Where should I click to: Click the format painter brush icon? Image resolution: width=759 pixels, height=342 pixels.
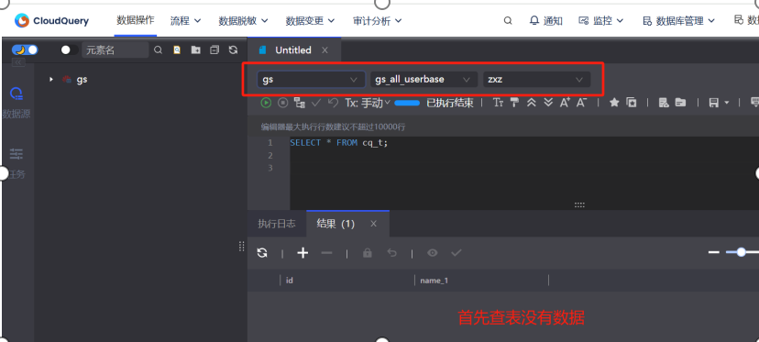[x=514, y=102]
